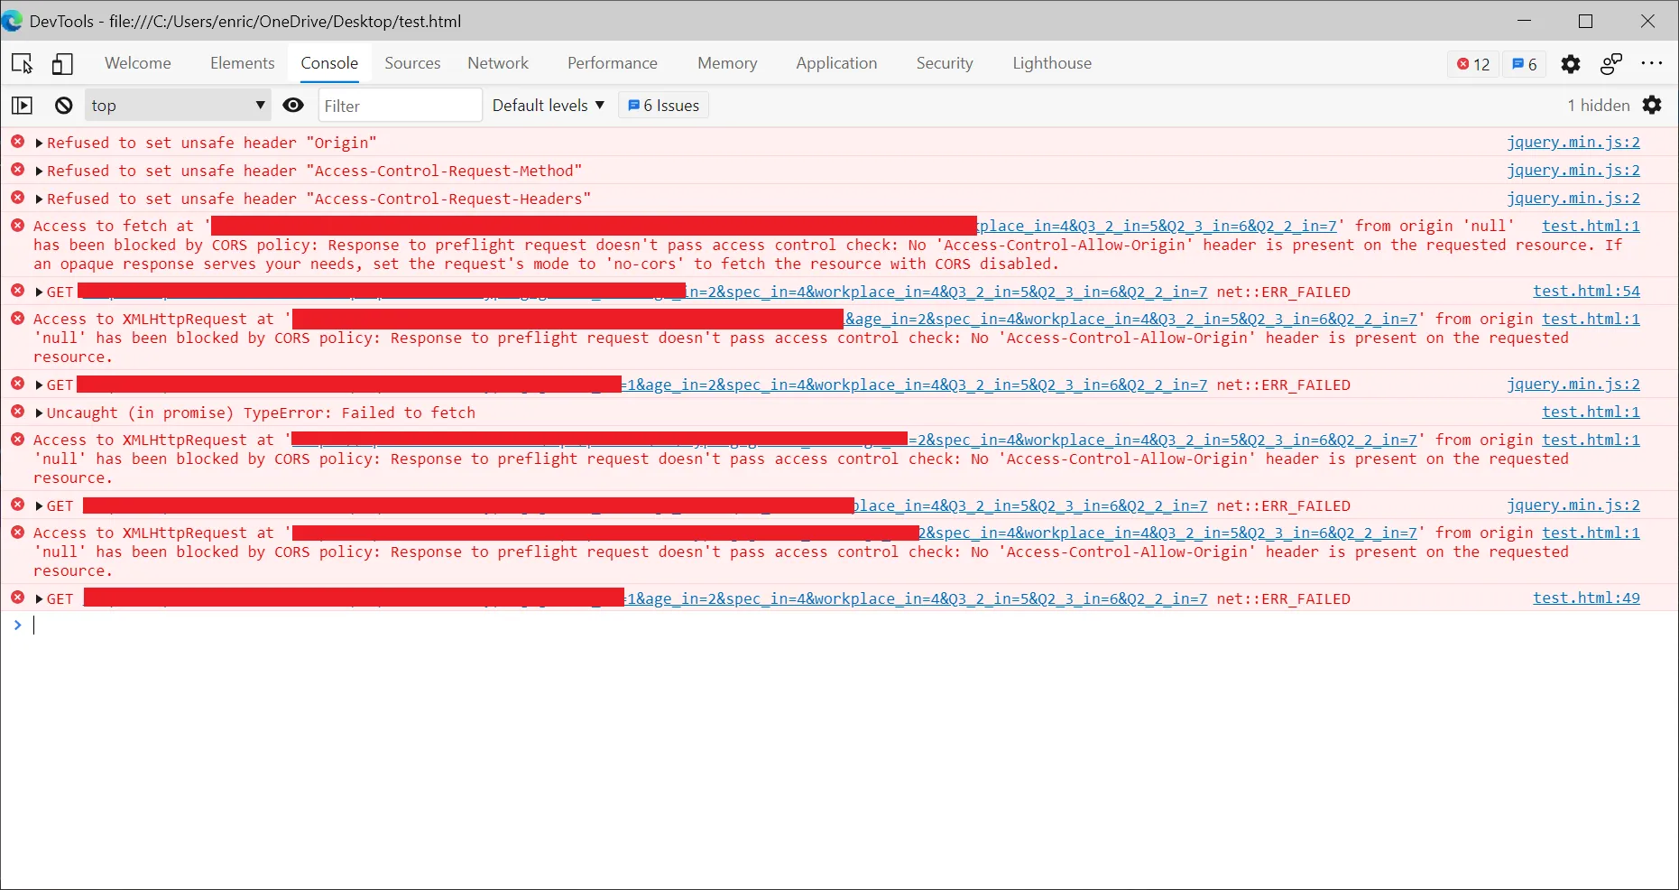Click 'Uncaught (in promise) TypeError: Failed to fetch' text
This screenshot has width=1679, height=890.
point(261,413)
